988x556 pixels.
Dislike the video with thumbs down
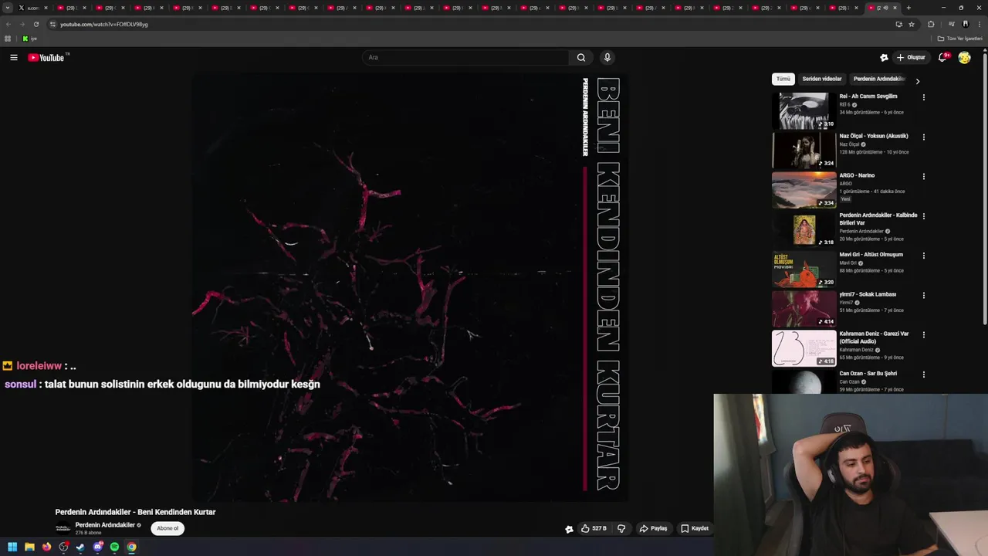pyautogui.click(x=621, y=528)
